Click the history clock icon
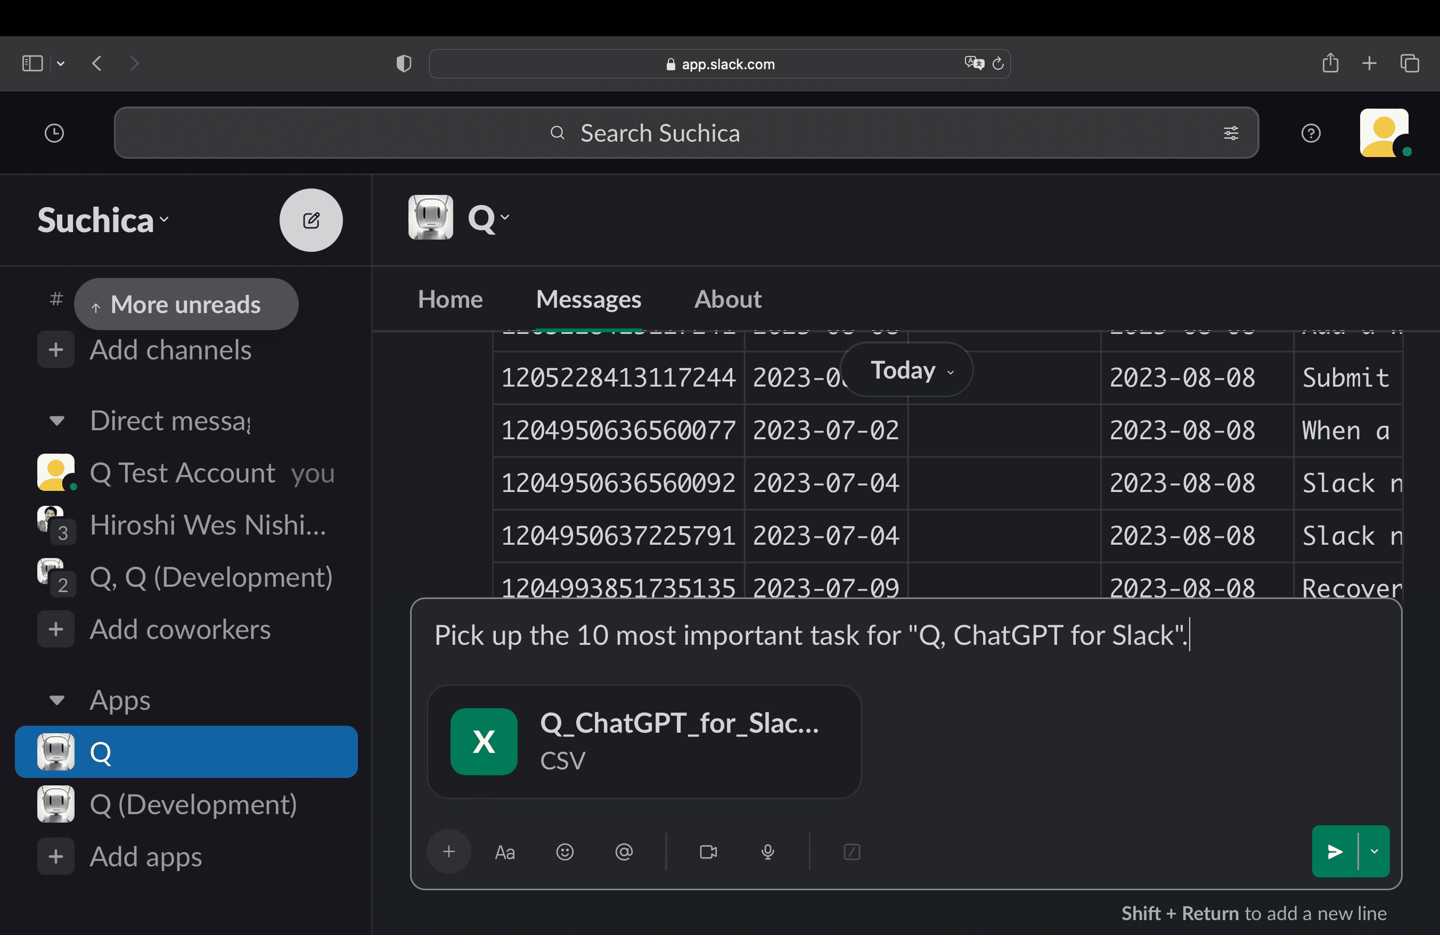The width and height of the screenshot is (1440, 935). (54, 133)
